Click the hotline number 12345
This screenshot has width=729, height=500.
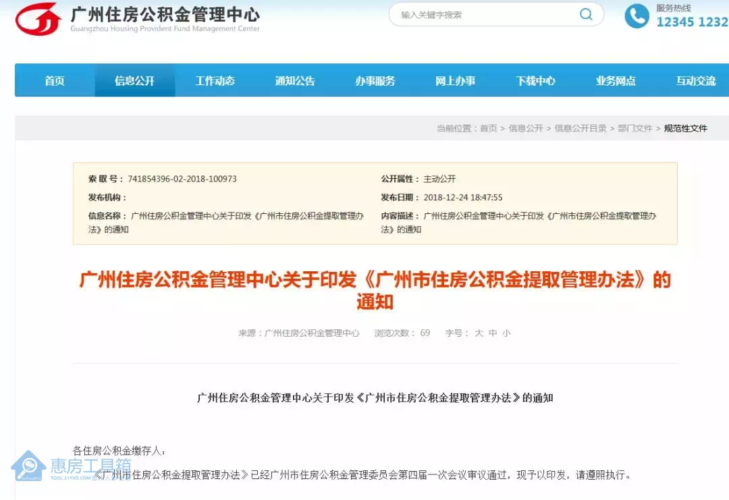[676, 22]
